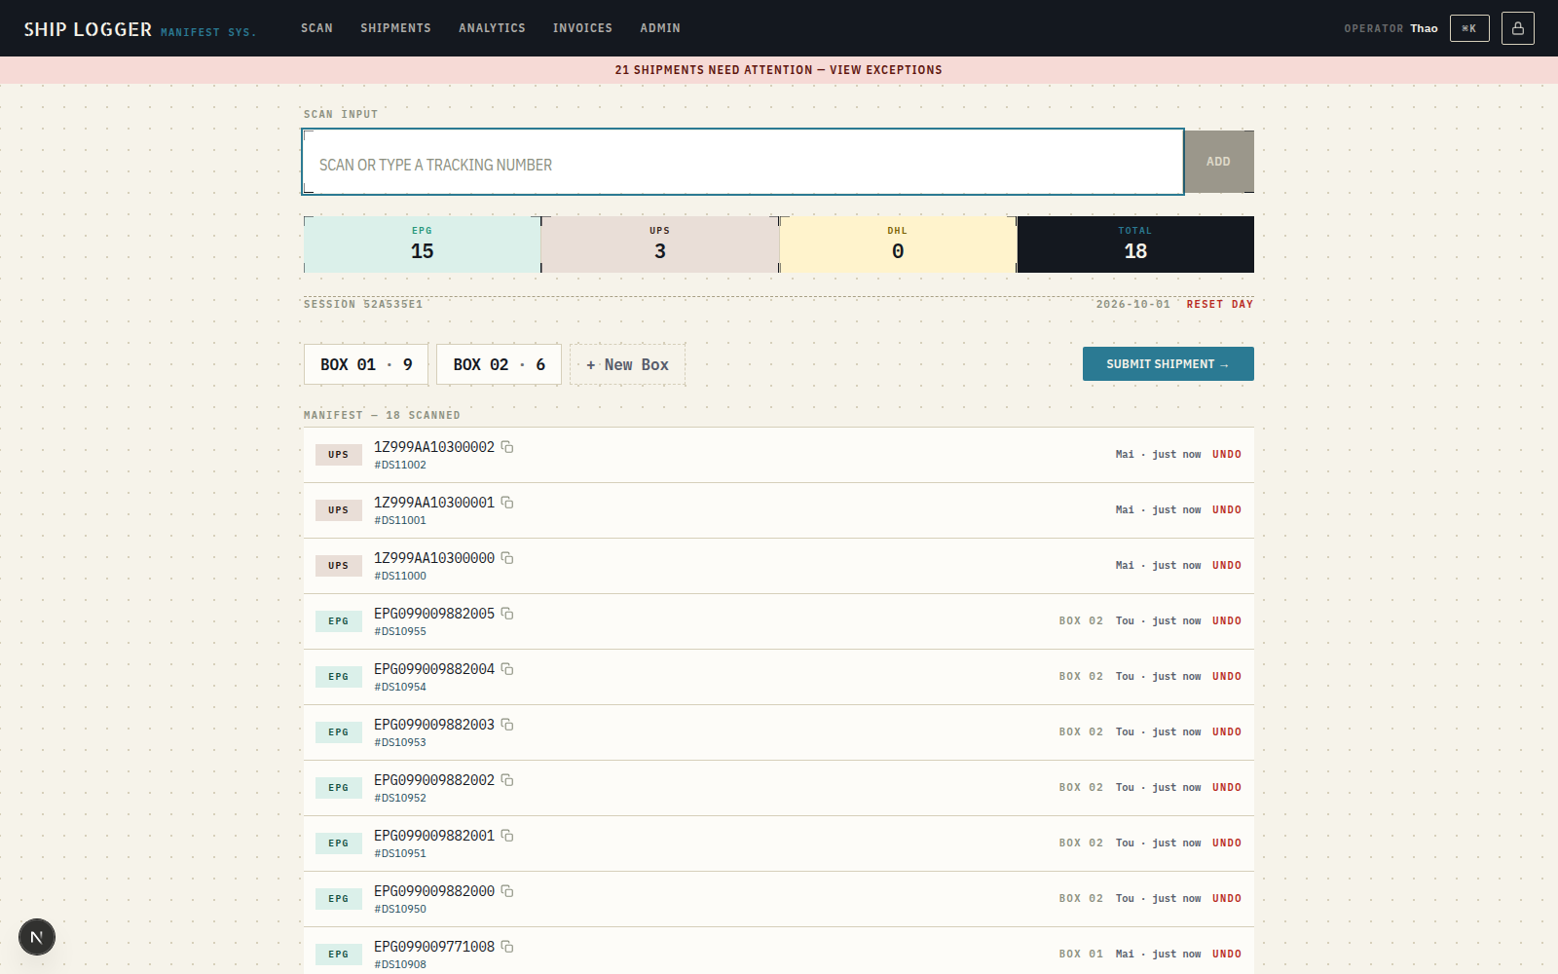Copy tracking number 1Z999AA10300002
Screen dimensions: 1558x974
pos(507,447)
